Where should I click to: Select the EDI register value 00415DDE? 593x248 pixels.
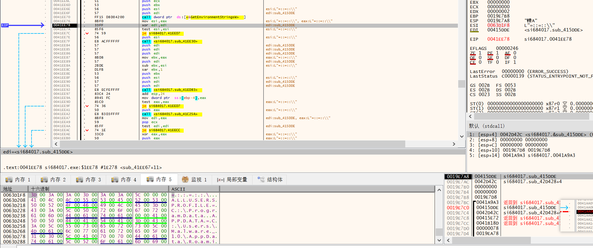coord(498,30)
